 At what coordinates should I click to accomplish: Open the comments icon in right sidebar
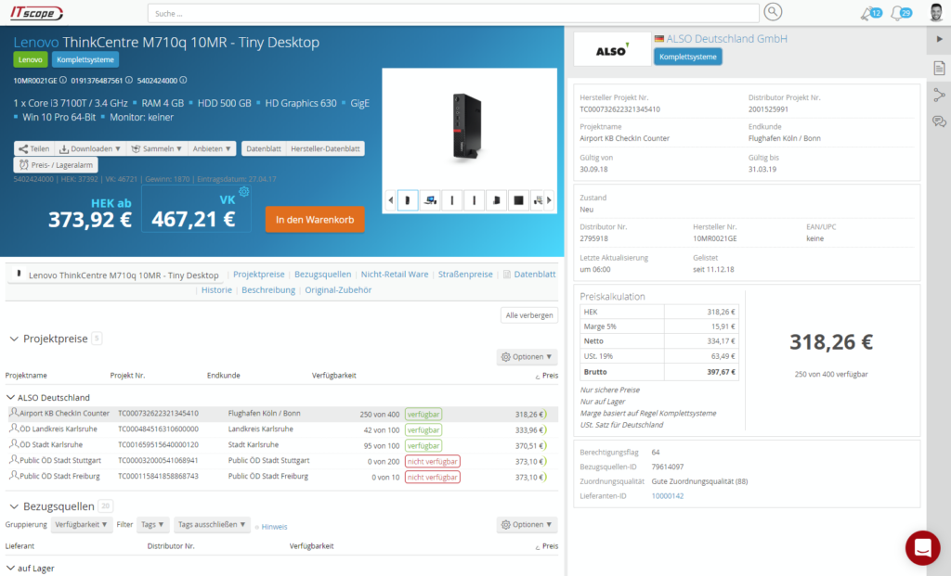coord(940,122)
